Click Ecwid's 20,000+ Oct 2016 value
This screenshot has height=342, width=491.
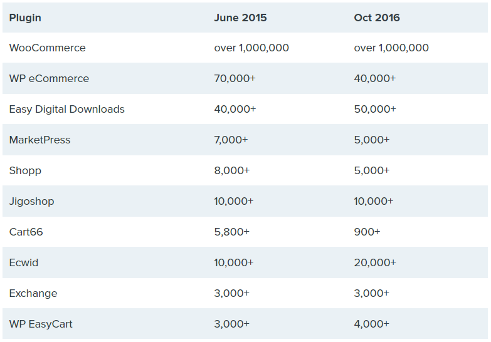[x=374, y=262]
